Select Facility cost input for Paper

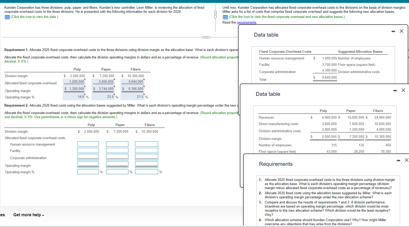[117, 151]
